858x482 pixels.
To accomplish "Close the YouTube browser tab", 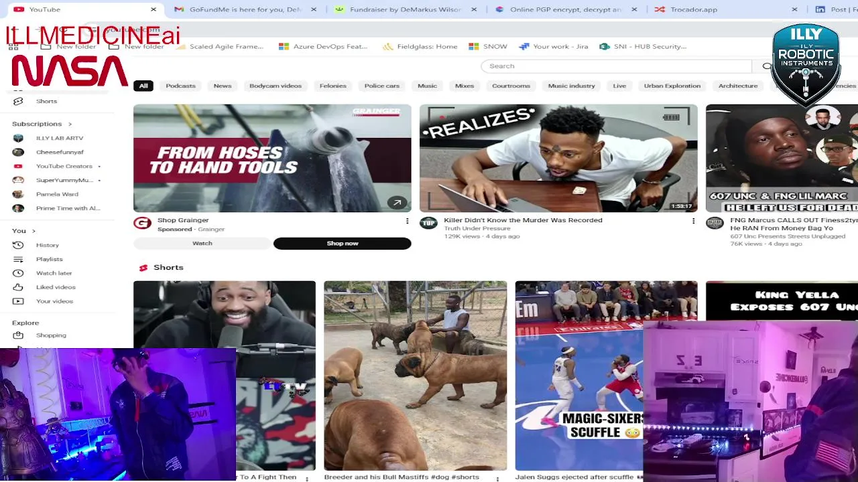I will point(154,9).
